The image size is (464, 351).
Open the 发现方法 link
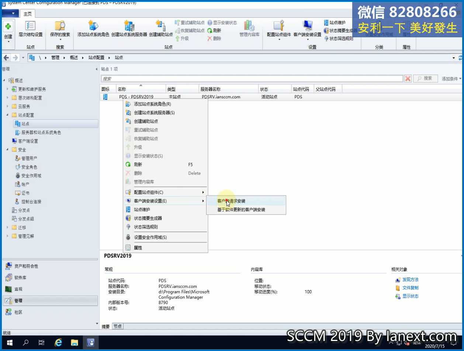pos(410,280)
